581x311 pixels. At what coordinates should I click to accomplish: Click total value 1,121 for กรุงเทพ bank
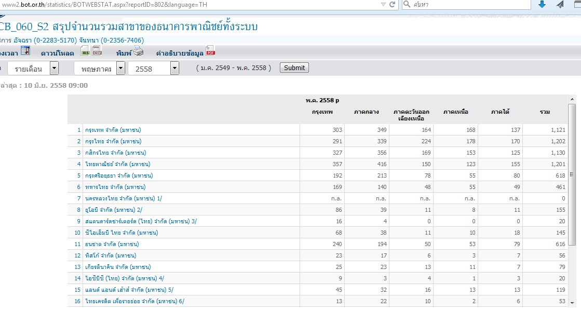click(x=558, y=130)
